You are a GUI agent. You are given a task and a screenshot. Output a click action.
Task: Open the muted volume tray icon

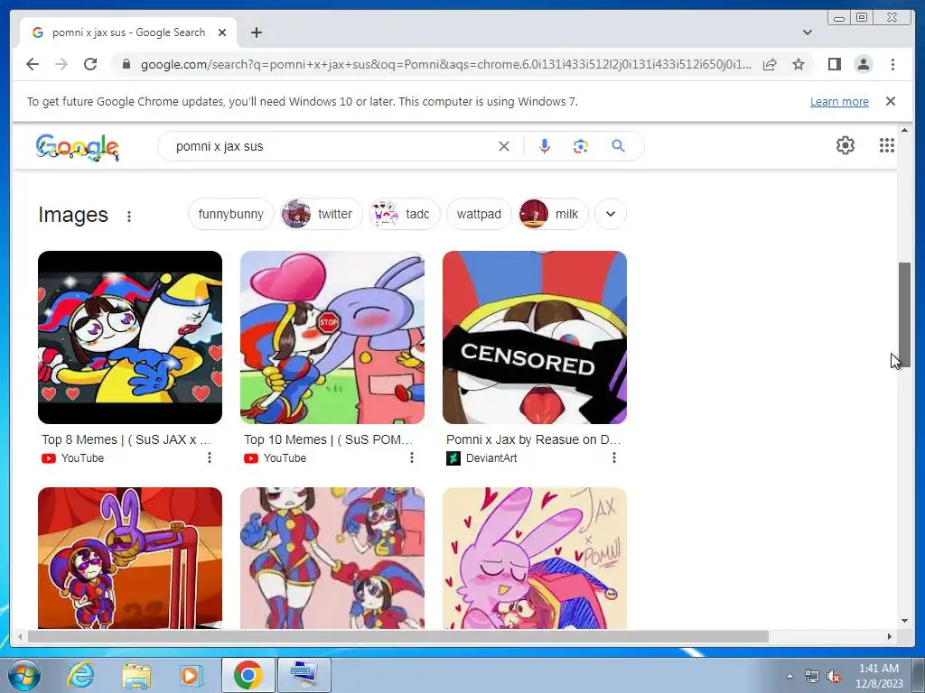834,677
